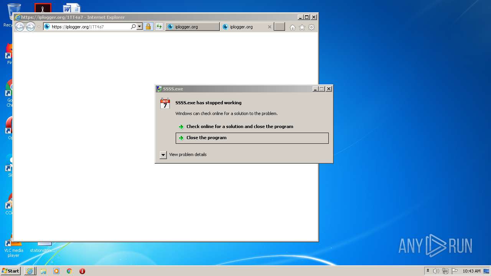Open the security lock report icon
491x276 pixels.
[x=148, y=27]
